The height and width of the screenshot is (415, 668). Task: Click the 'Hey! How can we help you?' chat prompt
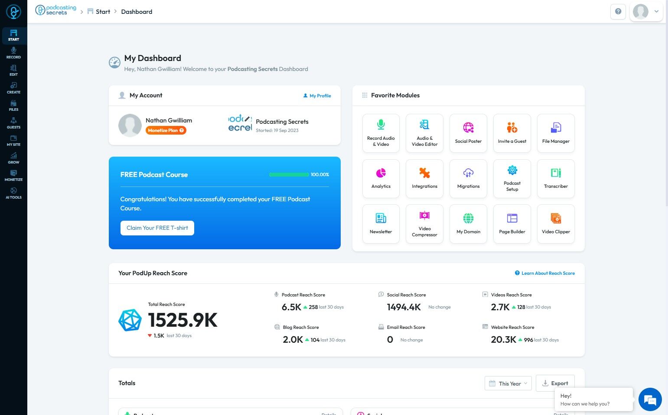[593, 399]
